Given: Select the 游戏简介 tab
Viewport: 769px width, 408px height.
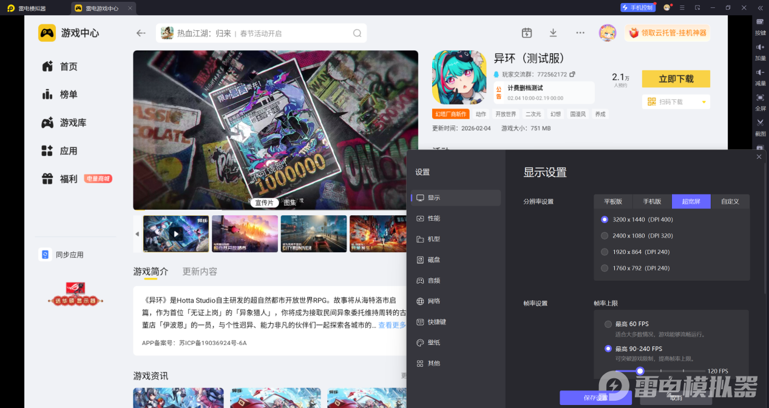Looking at the screenshot, I should tap(151, 272).
